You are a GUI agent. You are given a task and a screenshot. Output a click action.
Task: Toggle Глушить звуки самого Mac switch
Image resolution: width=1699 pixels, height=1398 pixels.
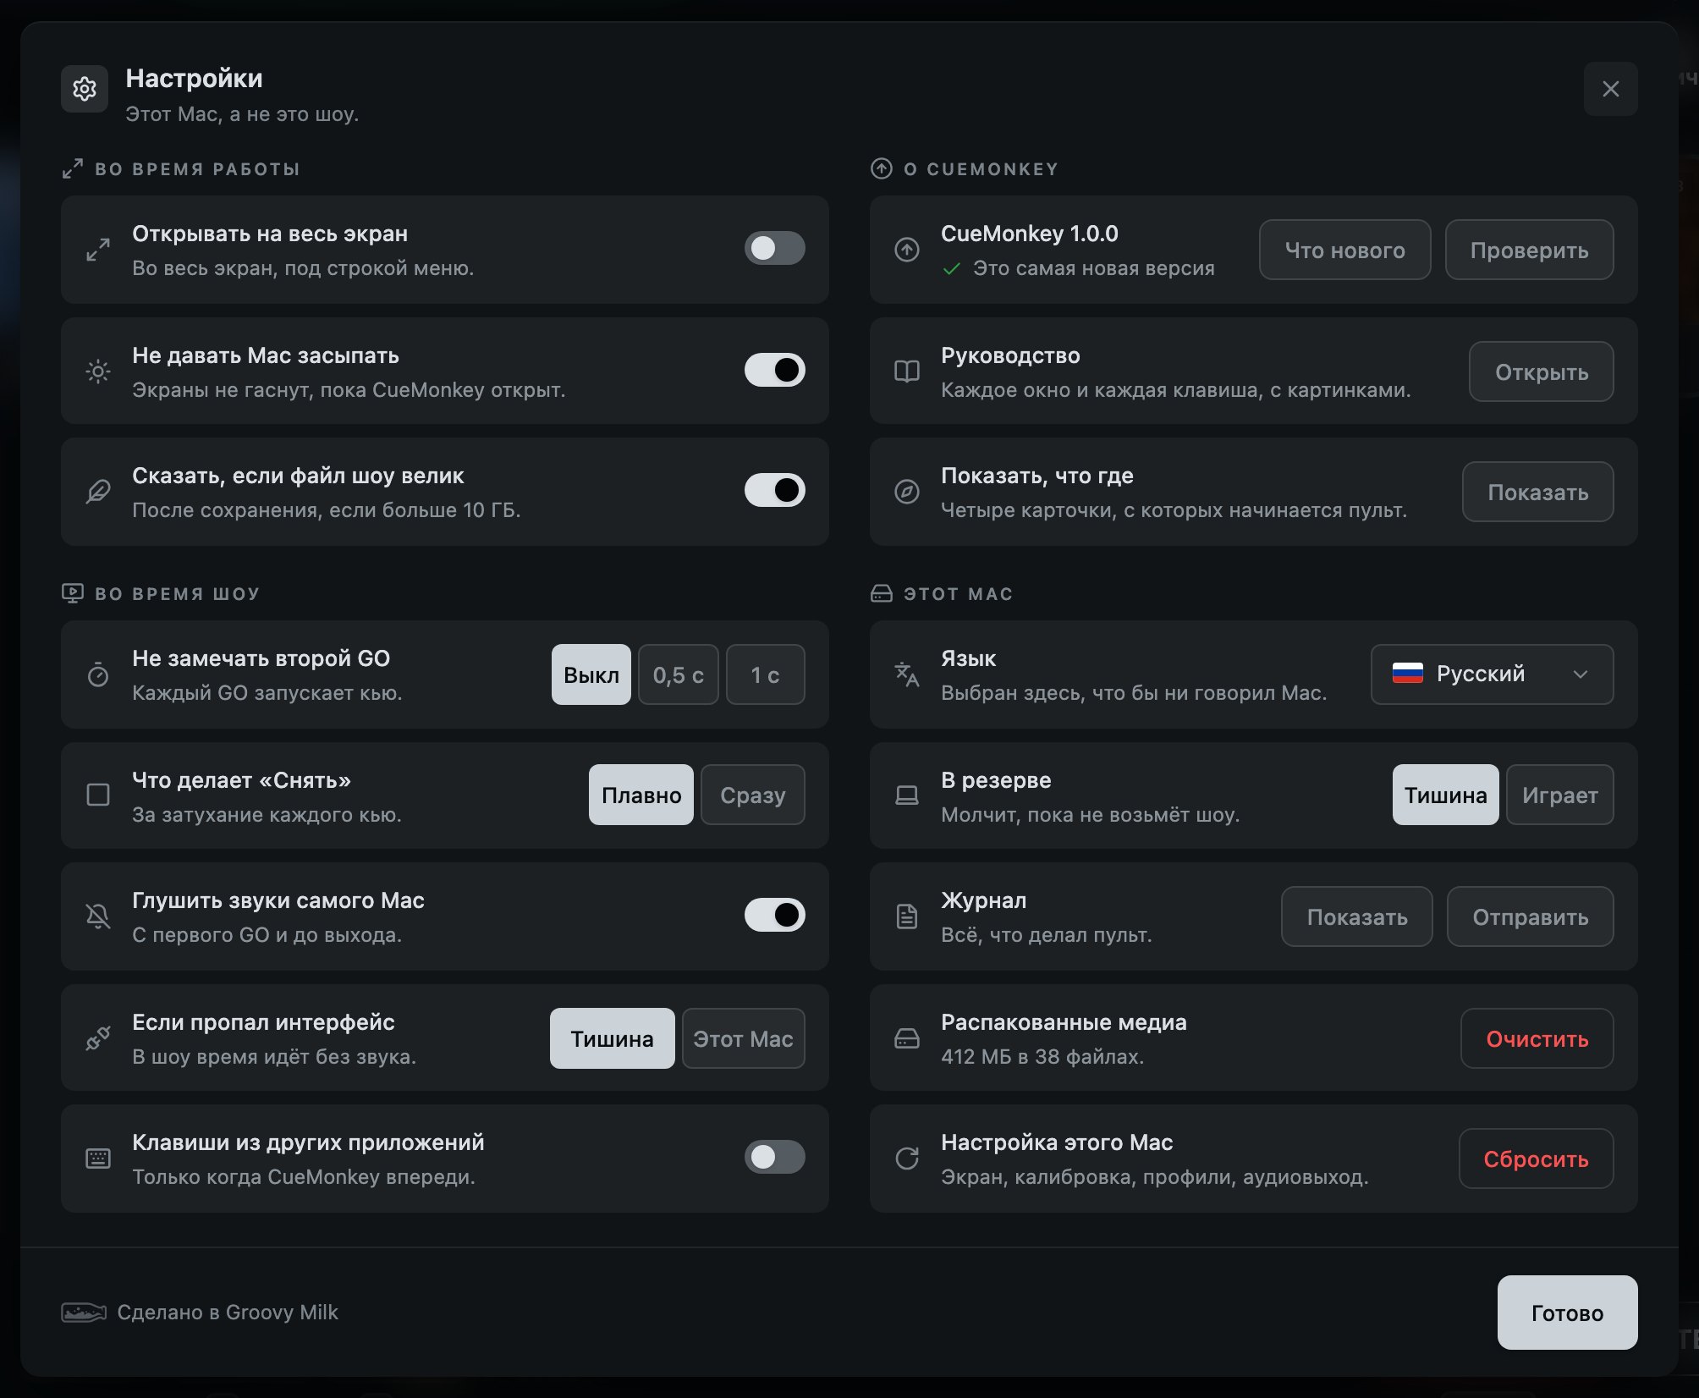[775, 915]
